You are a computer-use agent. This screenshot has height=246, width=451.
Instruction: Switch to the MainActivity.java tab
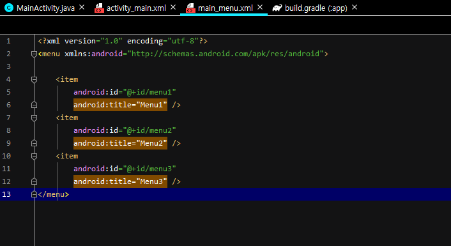tap(45, 8)
